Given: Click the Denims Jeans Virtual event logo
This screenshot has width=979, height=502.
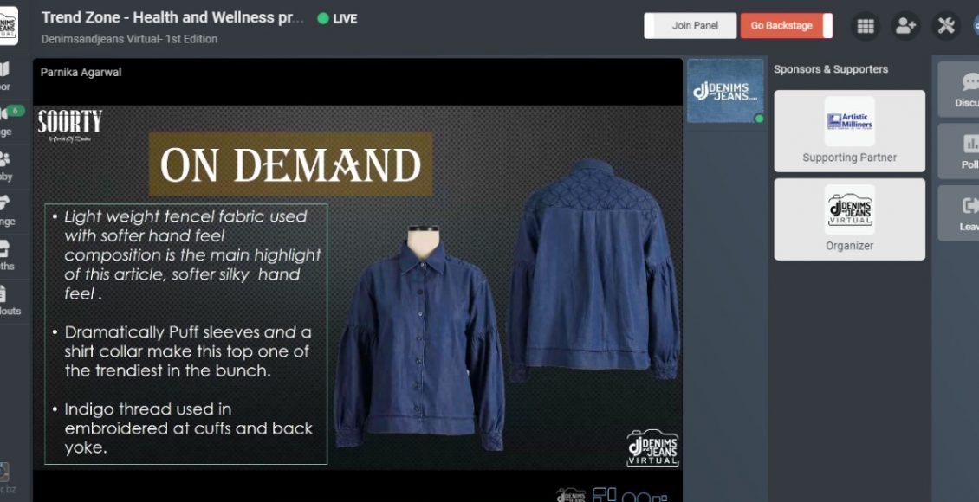Looking at the screenshot, I should pos(8,25).
